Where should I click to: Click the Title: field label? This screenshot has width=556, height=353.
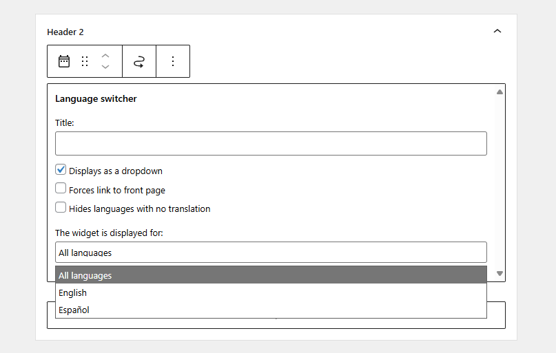click(x=65, y=122)
